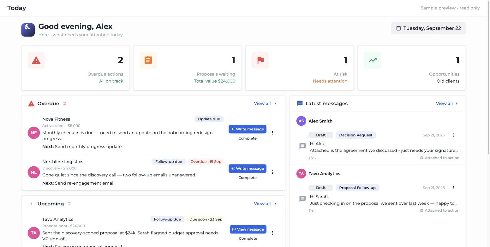Collapse the Upcoming section with its triangle
The width and height of the screenshot is (490, 247).
coord(31,204)
